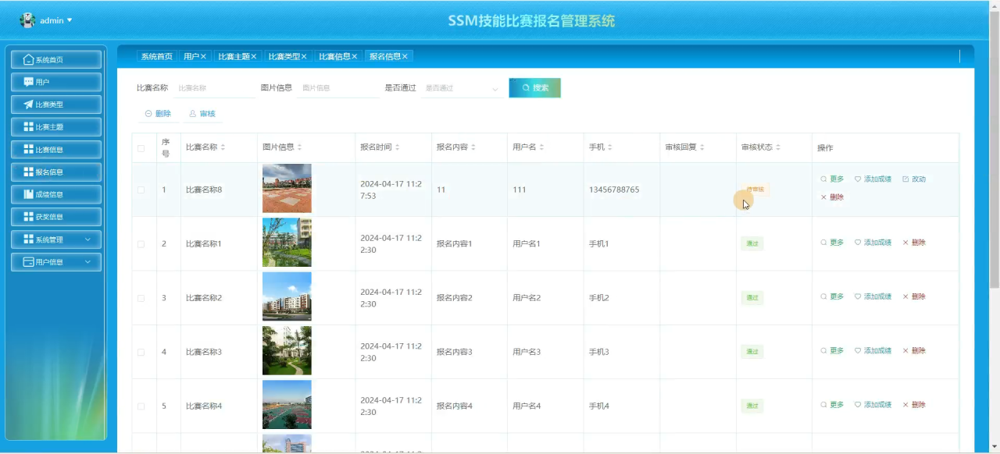Sort by 报名时间 column
Viewport: 1000px width, 454px height.
click(x=397, y=147)
